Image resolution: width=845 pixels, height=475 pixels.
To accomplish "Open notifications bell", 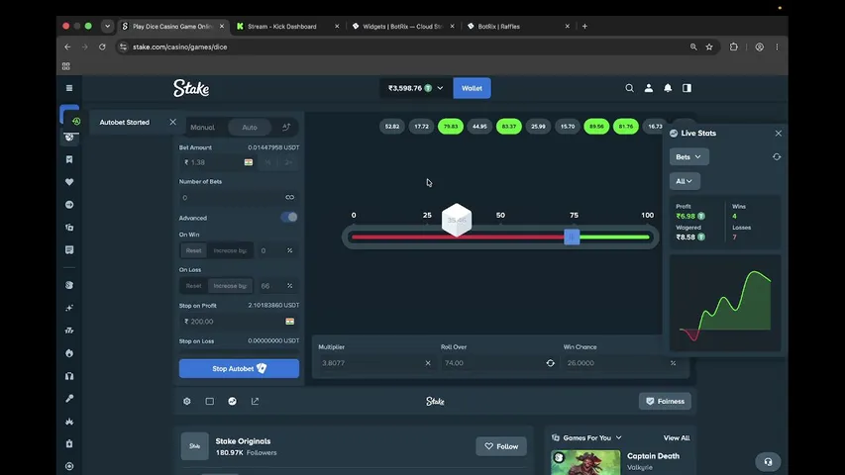I will [668, 88].
